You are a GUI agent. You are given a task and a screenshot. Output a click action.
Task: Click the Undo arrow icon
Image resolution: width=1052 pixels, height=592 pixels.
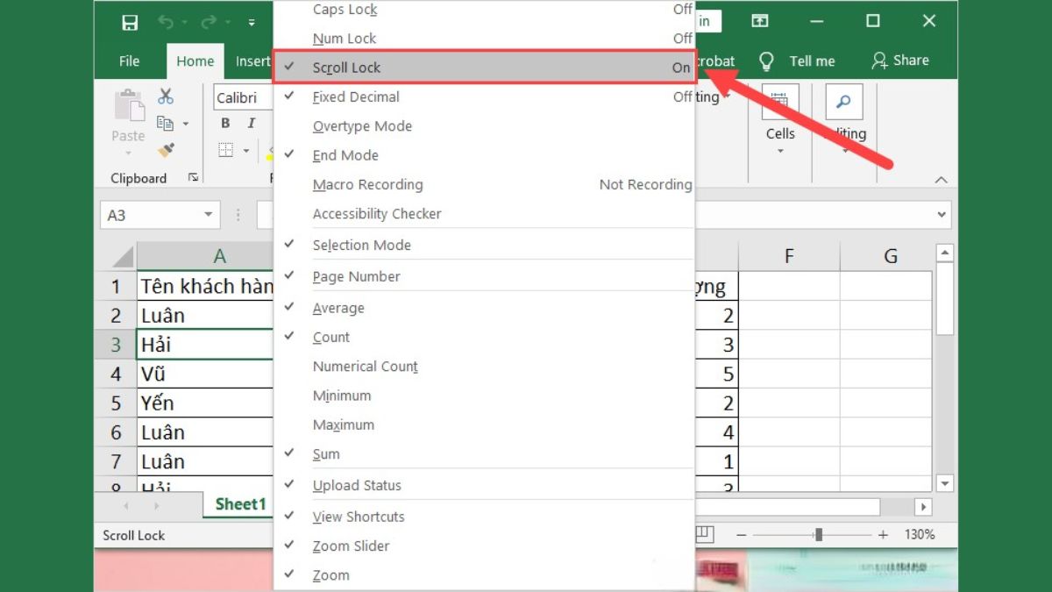pyautogui.click(x=166, y=22)
